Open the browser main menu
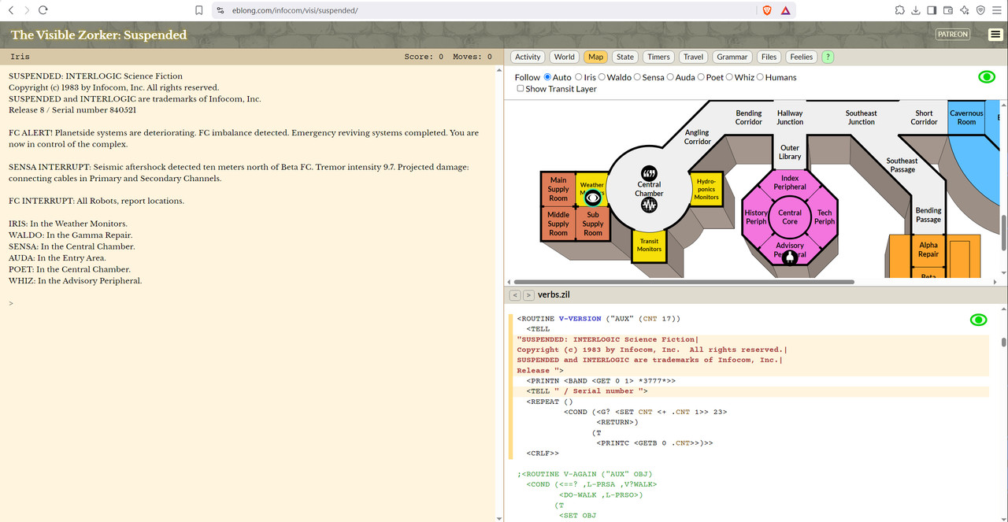Viewport: 1008px width, 522px height. [996, 10]
